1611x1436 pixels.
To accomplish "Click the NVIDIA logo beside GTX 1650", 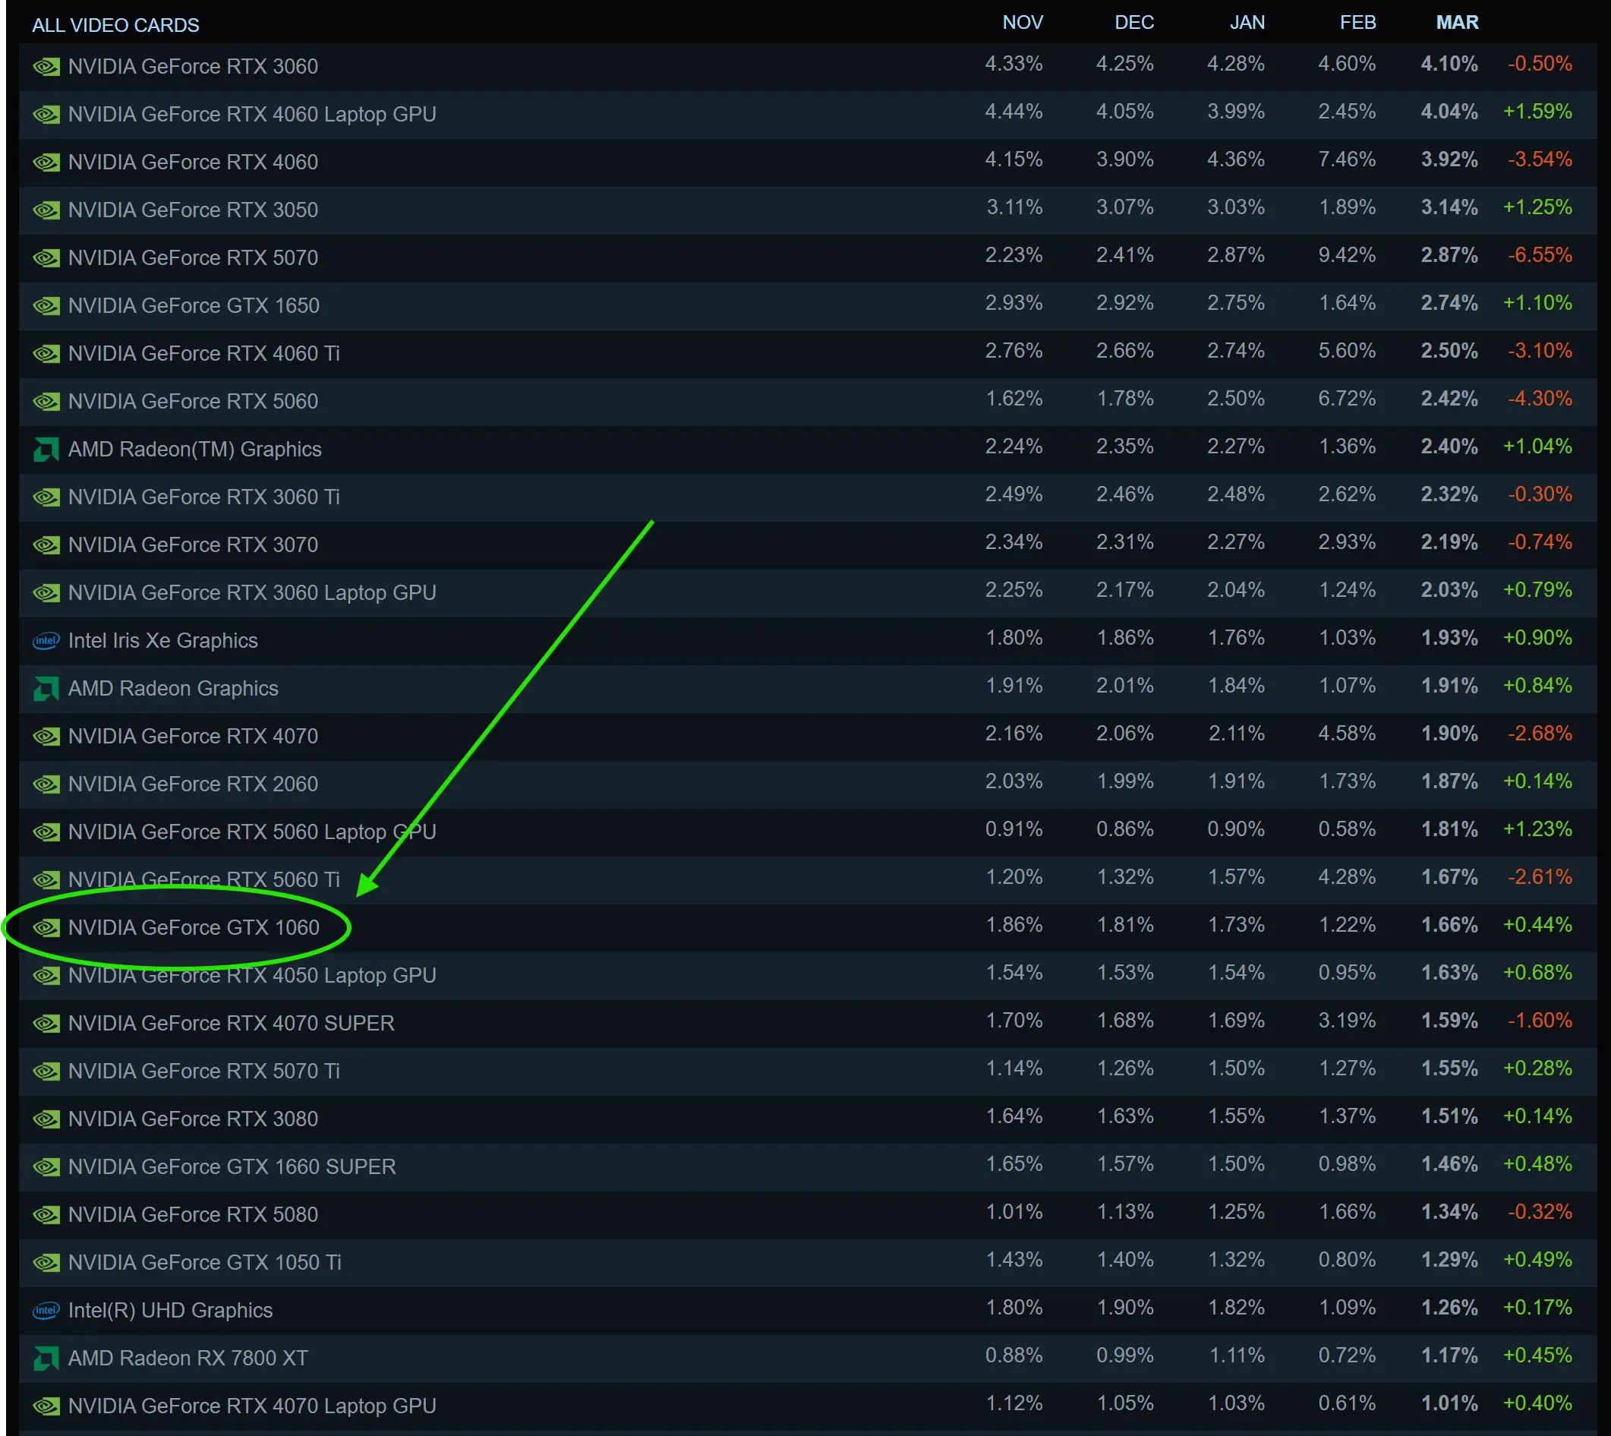I will click(46, 306).
